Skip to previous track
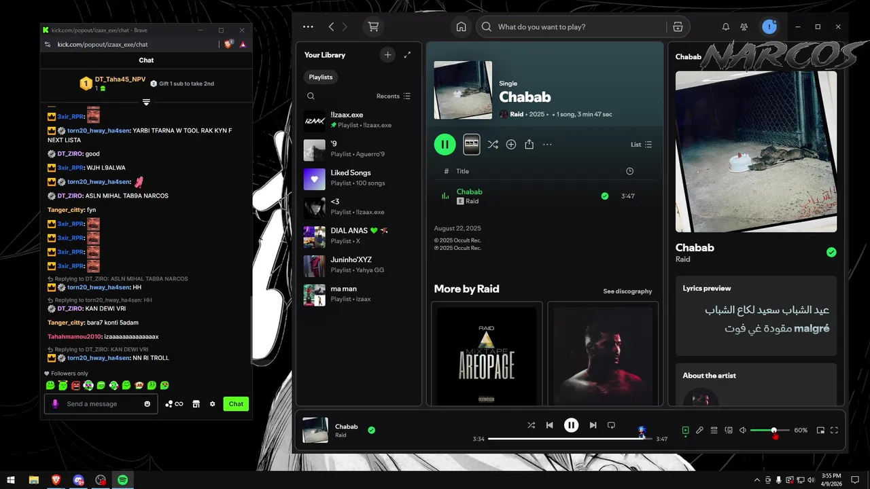870x489 pixels. coord(549,425)
